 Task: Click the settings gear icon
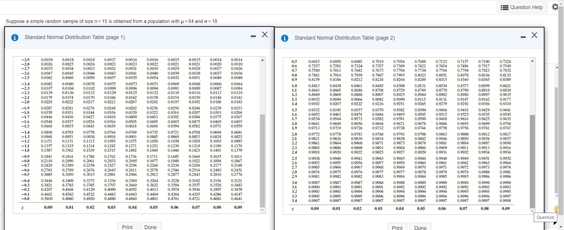point(555,7)
